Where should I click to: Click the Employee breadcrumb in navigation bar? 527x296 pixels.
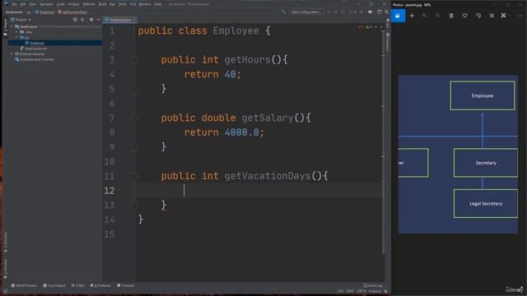tap(44, 12)
